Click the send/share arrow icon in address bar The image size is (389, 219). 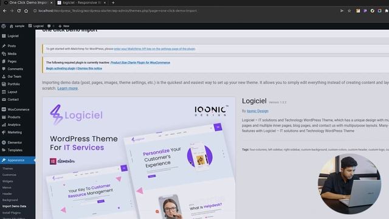342,11
